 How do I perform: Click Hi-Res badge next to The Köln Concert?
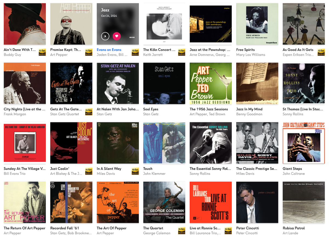[182, 52]
